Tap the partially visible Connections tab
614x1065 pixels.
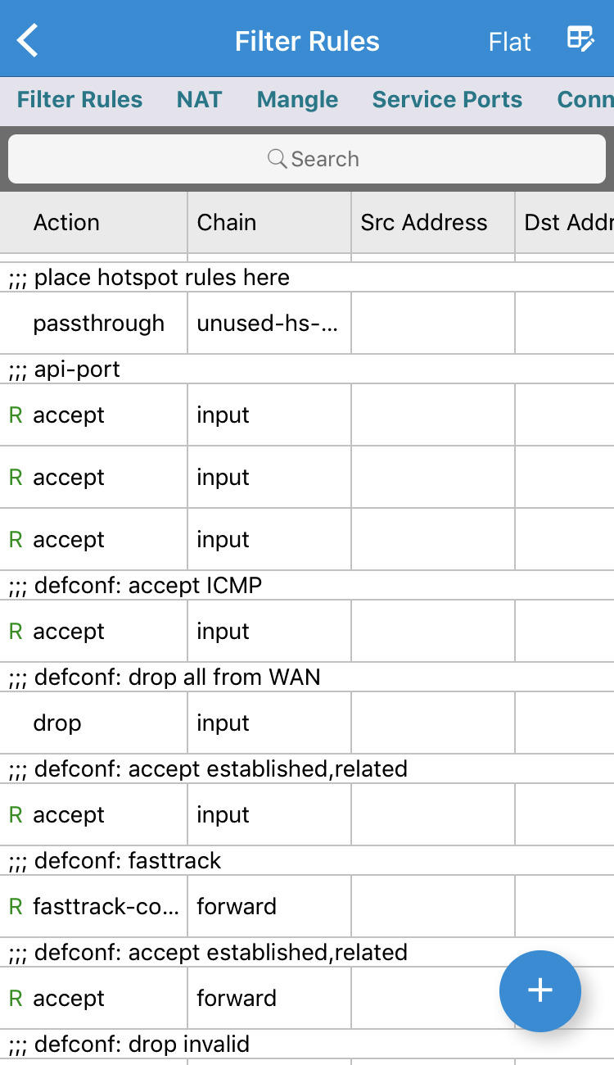point(585,100)
